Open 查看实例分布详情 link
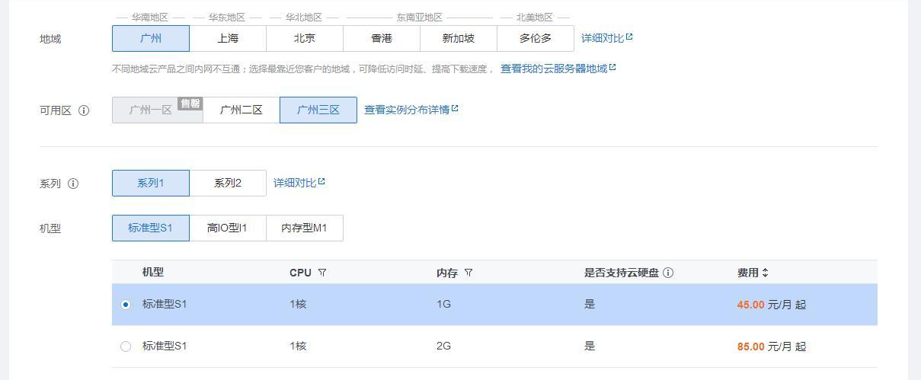This screenshot has width=921, height=380. [411, 110]
